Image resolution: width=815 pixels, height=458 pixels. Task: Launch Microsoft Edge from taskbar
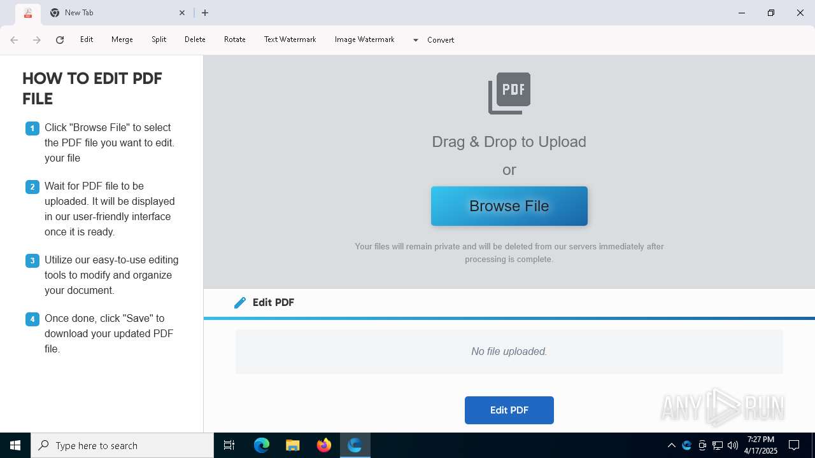click(262, 445)
